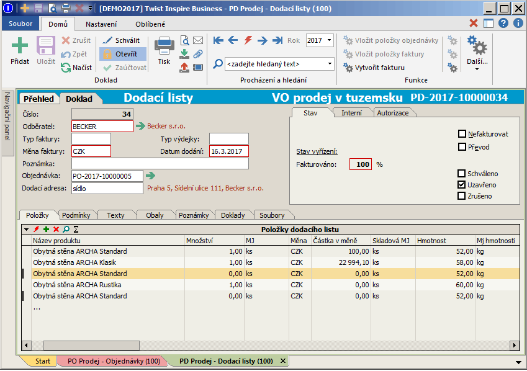The height and width of the screenshot is (371, 527).
Task: Open the Podmínky tab
Action: tap(77, 215)
